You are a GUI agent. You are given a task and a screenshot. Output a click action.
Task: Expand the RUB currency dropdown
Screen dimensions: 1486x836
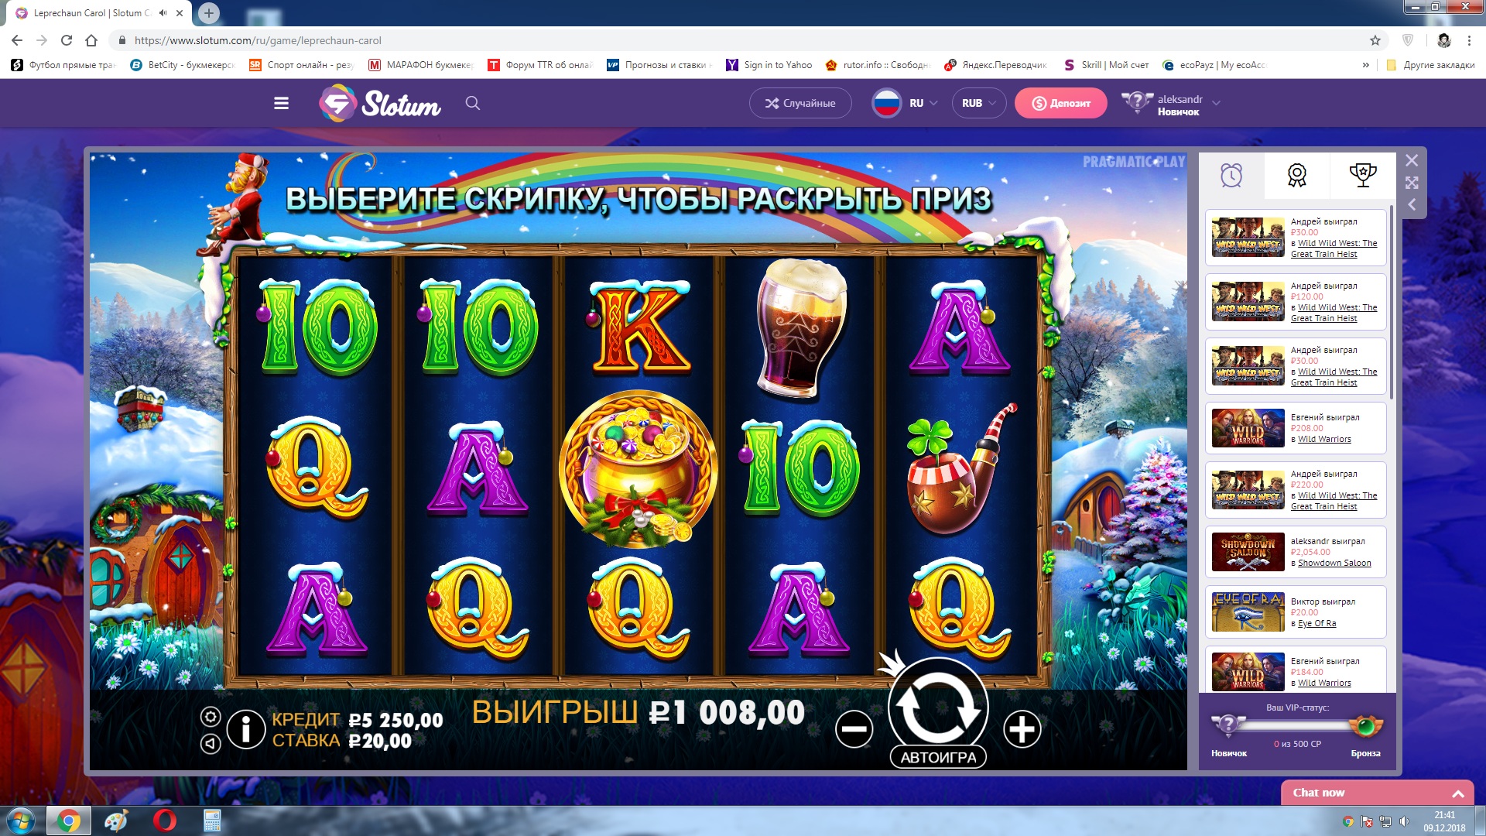[x=979, y=103]
